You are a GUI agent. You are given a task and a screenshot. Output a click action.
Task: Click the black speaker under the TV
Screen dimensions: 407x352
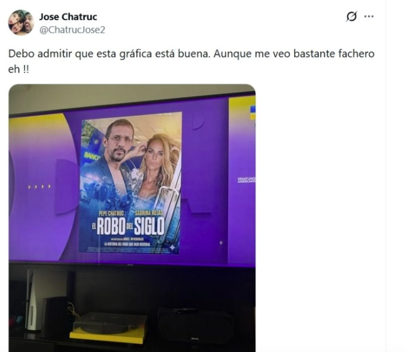click(x=196, y=326)
